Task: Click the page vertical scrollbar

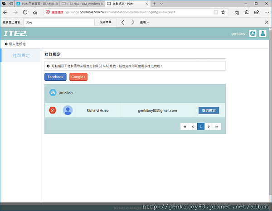Action: coord(270,113)
